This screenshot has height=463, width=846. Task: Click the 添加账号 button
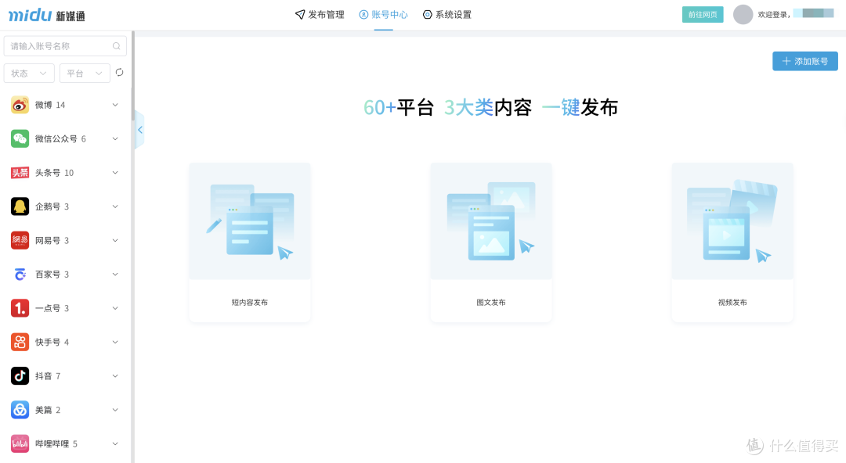pyautogui.click(x=805, y=62)
